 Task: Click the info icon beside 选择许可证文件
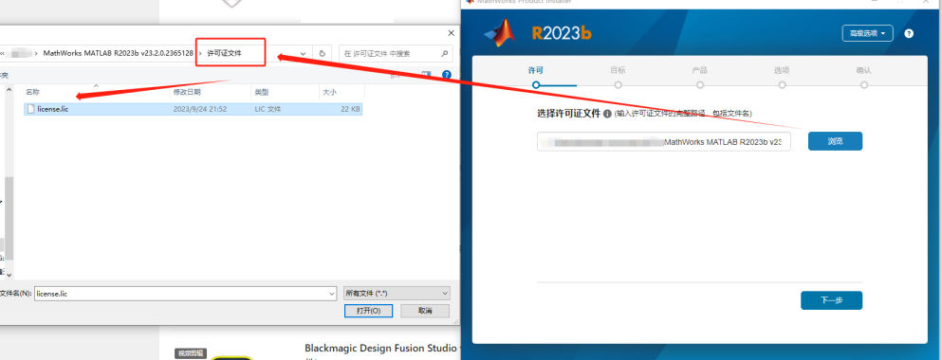tap(607, 114)
